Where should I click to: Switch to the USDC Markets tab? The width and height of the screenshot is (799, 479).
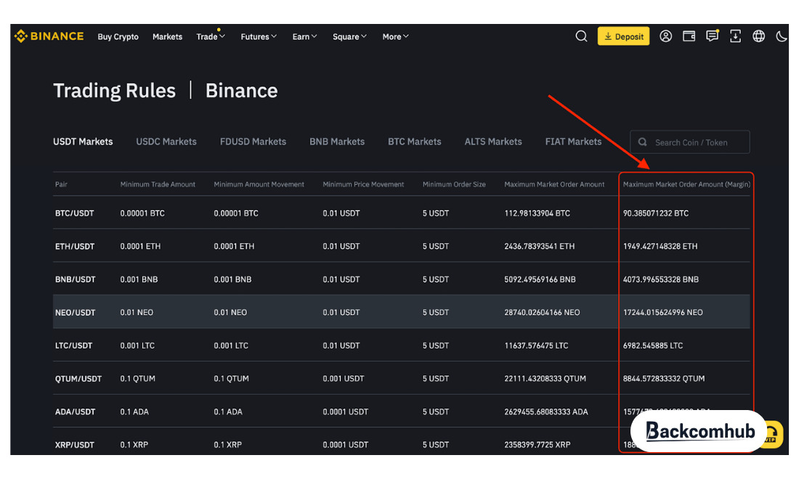(x=166, y=142)
